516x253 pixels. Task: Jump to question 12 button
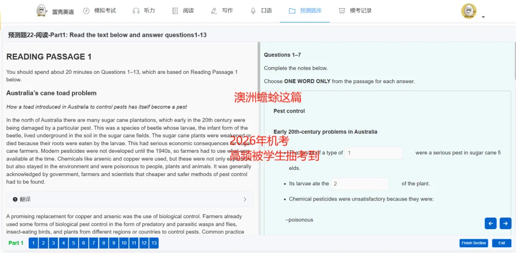[143, 243]
